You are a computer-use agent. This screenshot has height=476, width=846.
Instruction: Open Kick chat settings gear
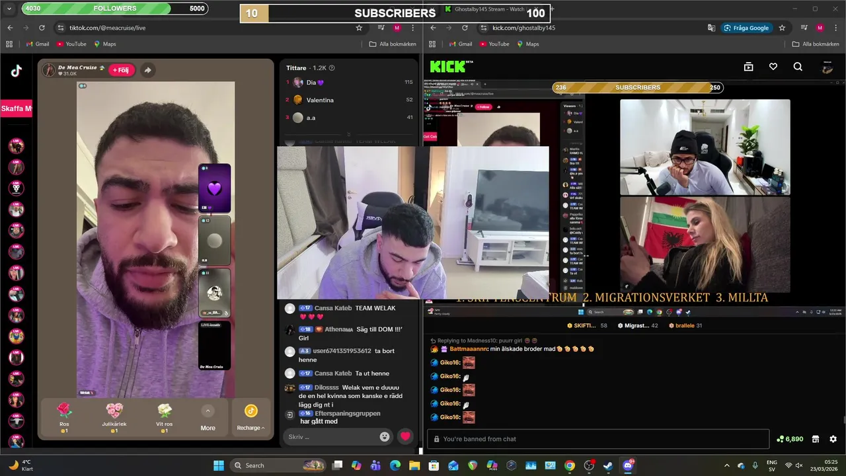[833, 439]
